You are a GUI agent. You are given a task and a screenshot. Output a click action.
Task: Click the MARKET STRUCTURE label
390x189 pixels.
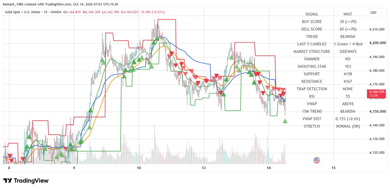point(312,52)
